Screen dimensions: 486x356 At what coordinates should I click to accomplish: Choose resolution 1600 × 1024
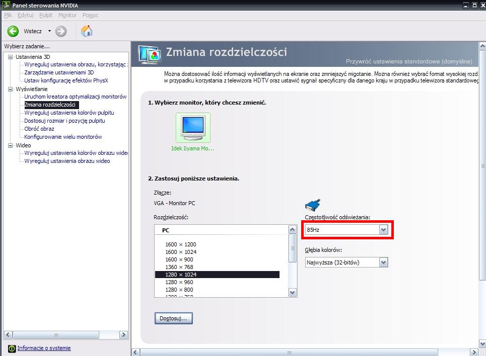coord(181,252)
